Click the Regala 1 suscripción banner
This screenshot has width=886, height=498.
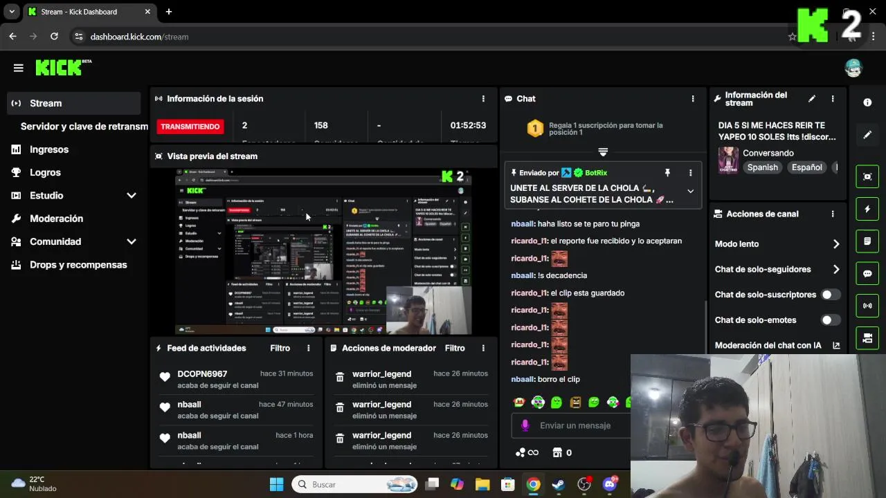[602, 129]
